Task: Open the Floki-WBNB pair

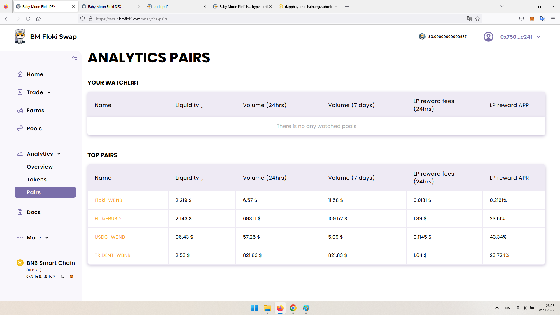Action: click(108, 200)
